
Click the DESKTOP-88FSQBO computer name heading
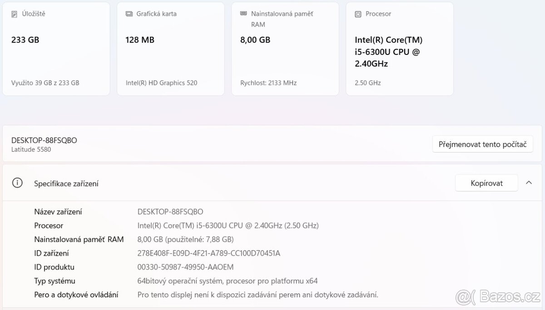(x=44, y=140)
